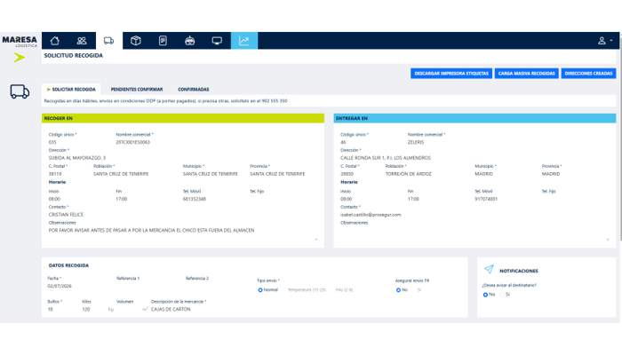Select Frío (2-8) shipment type

(344, 290)
